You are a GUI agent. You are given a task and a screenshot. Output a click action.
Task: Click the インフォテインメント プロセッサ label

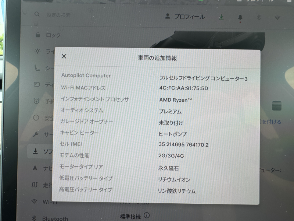[95, 99]
